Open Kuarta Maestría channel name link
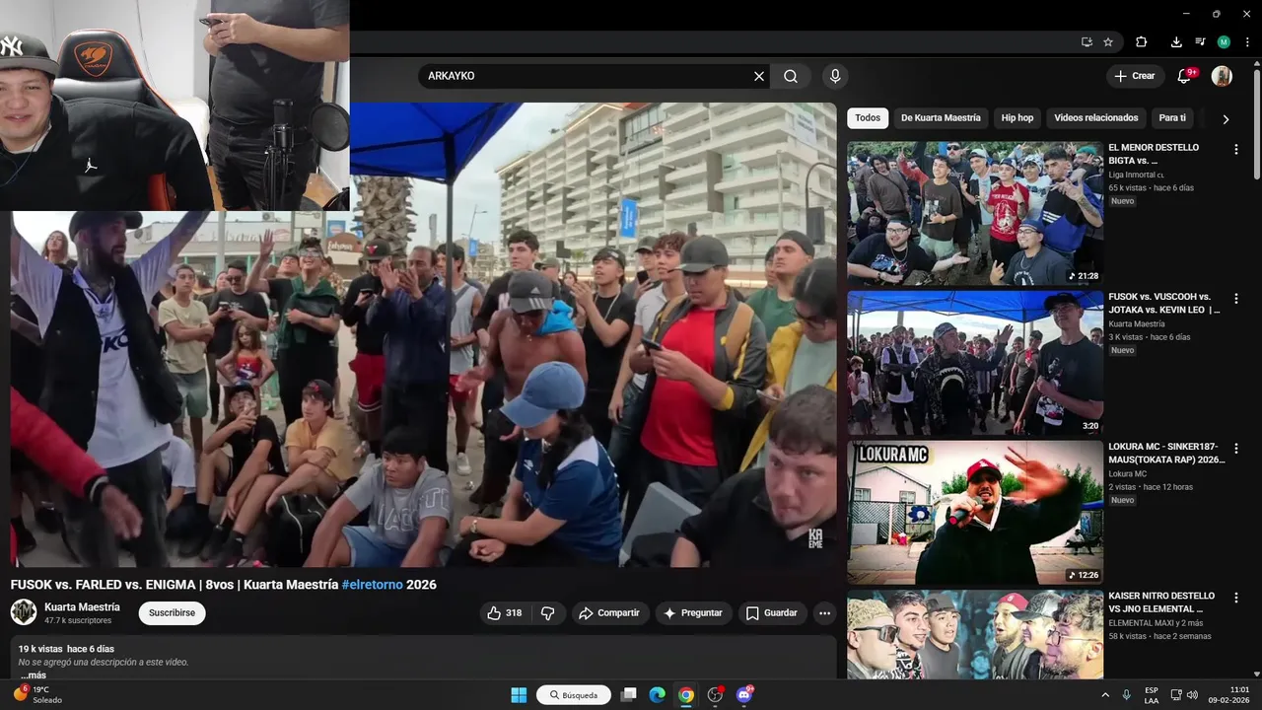This screenshot has height=710, width=1262. coord(82,607)
